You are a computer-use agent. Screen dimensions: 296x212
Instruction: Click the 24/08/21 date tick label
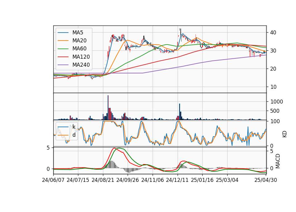(103, 180)
